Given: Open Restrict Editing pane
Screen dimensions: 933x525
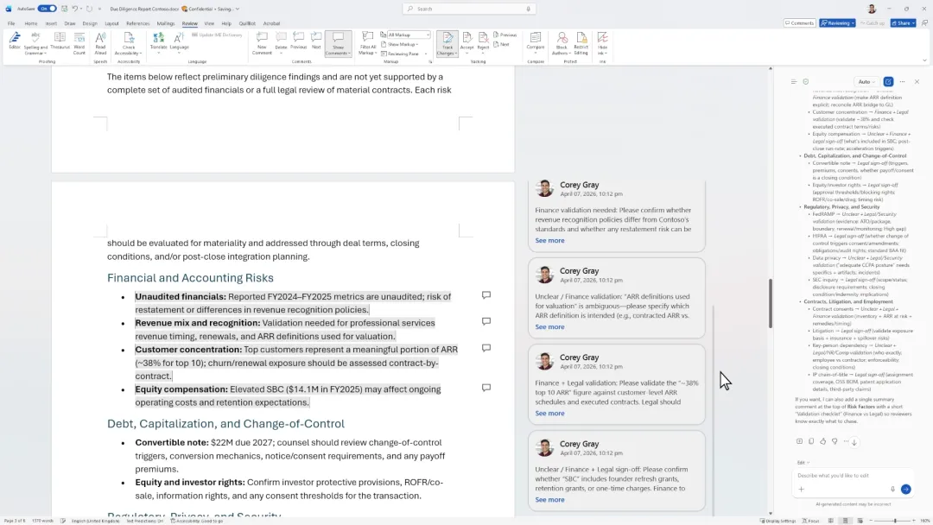Looking at the screenshot, I should [581, 43].
